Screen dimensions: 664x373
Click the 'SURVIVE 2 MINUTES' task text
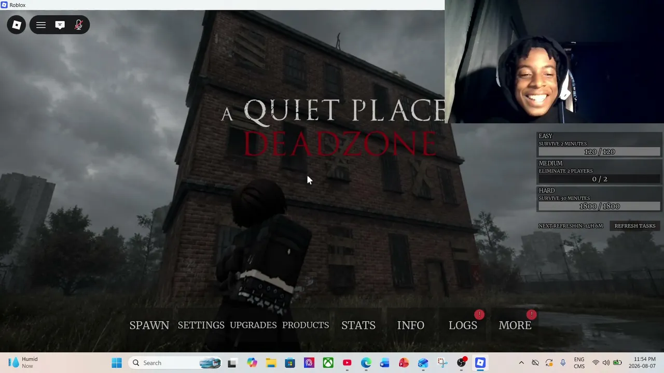tap(563, 144)
